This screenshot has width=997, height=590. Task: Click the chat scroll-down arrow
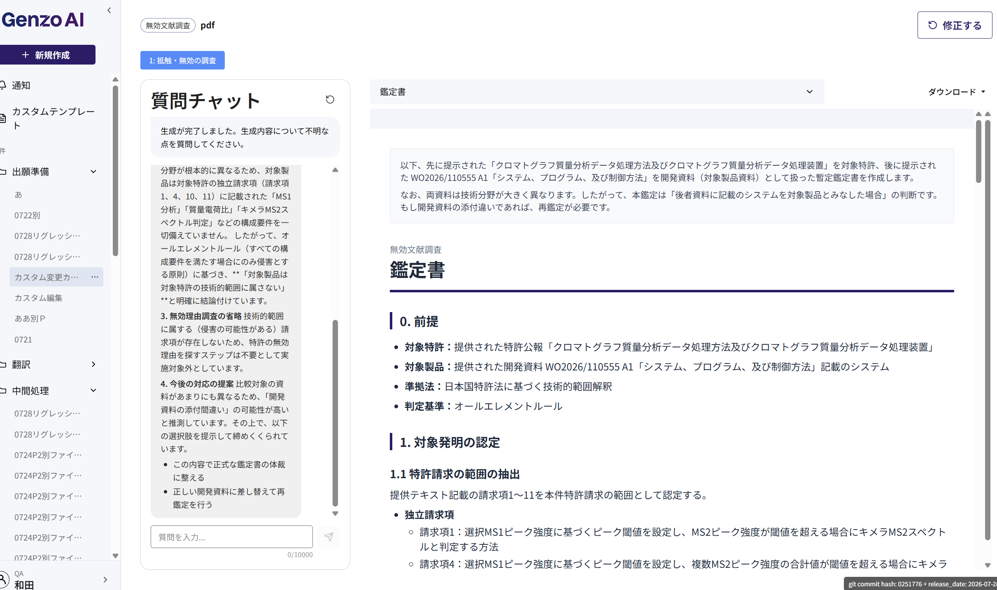pyautogui.click(x=335, y=513)
